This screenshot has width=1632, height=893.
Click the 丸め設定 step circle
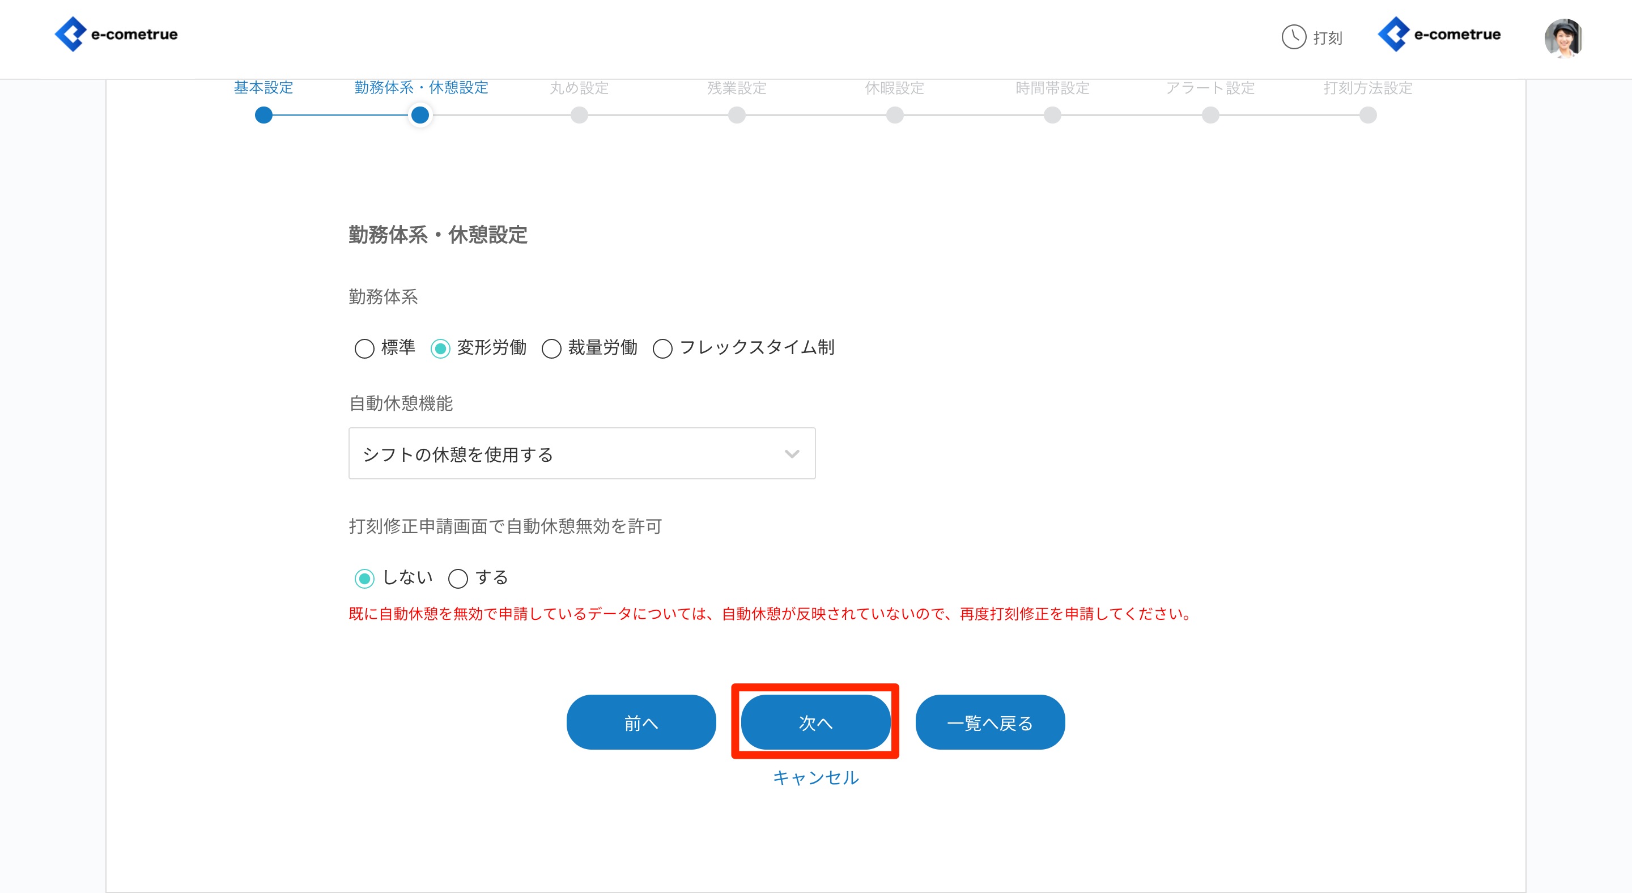pos(579,115)
